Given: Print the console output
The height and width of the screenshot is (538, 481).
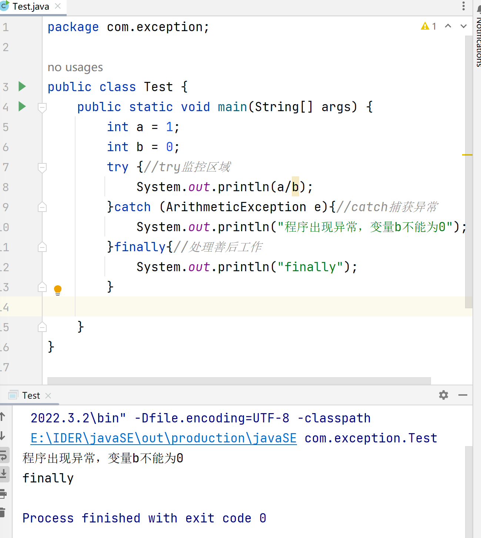Looking at the screenshot, I should [3, 494].
